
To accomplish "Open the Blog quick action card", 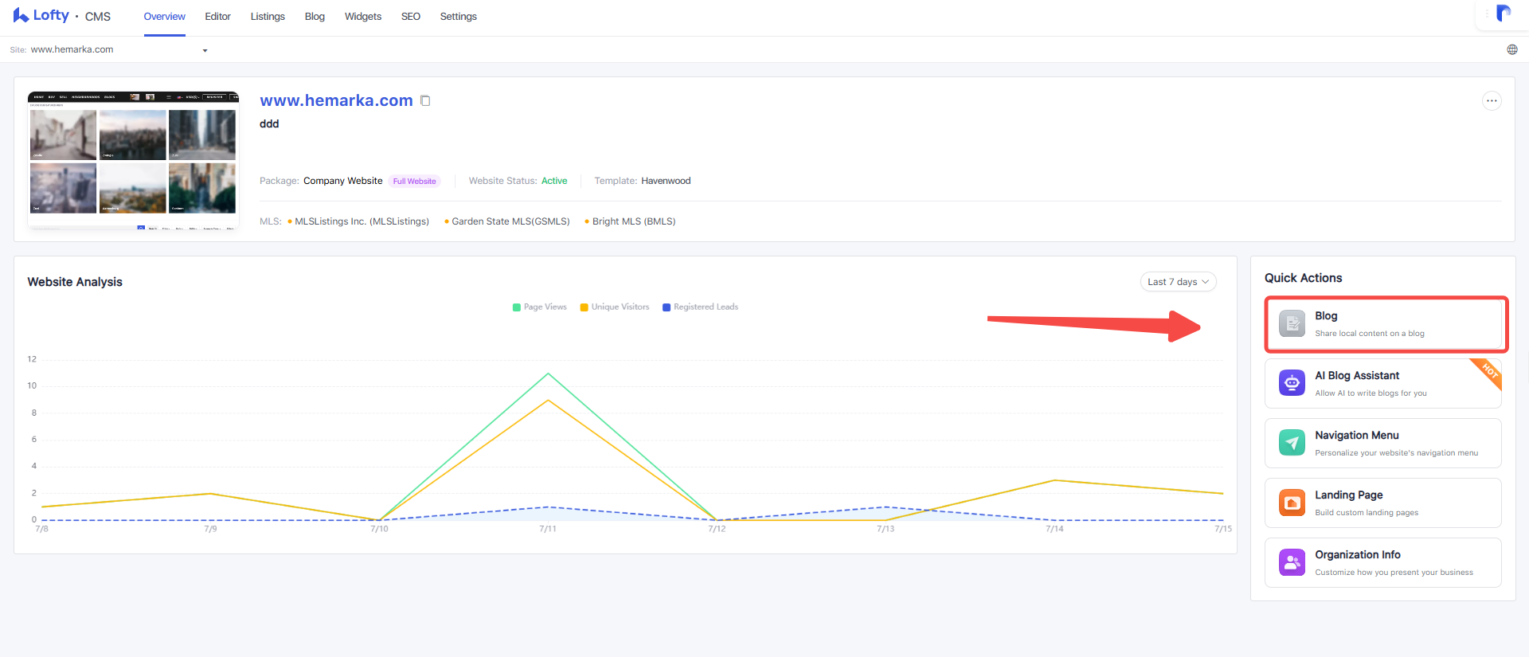I will coord(1383,323).
